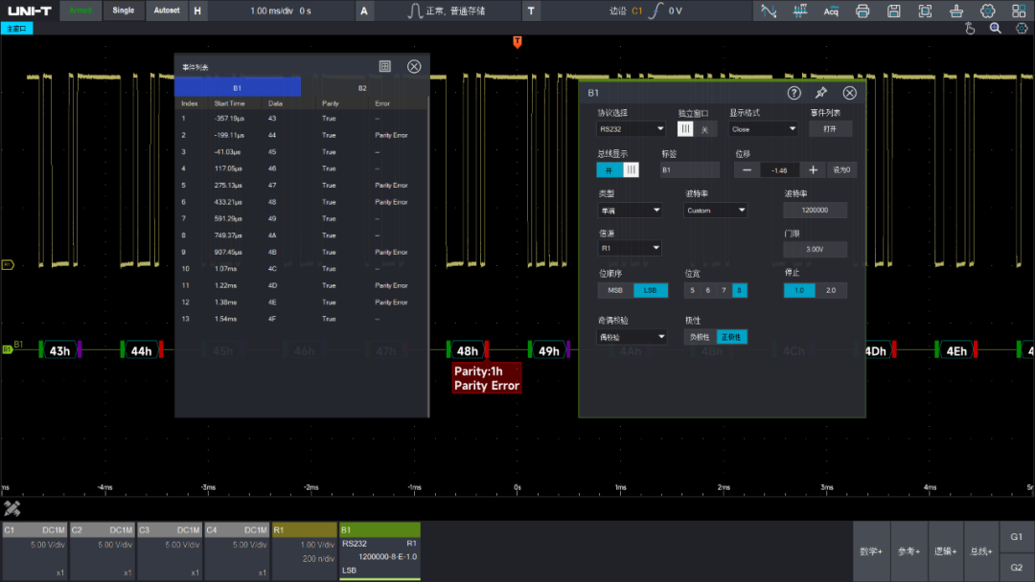This screenshot has width=1035, height=582.
Task: Click the floppy-disk save icon
Action: pyautogui.click(x=894, y=11)
